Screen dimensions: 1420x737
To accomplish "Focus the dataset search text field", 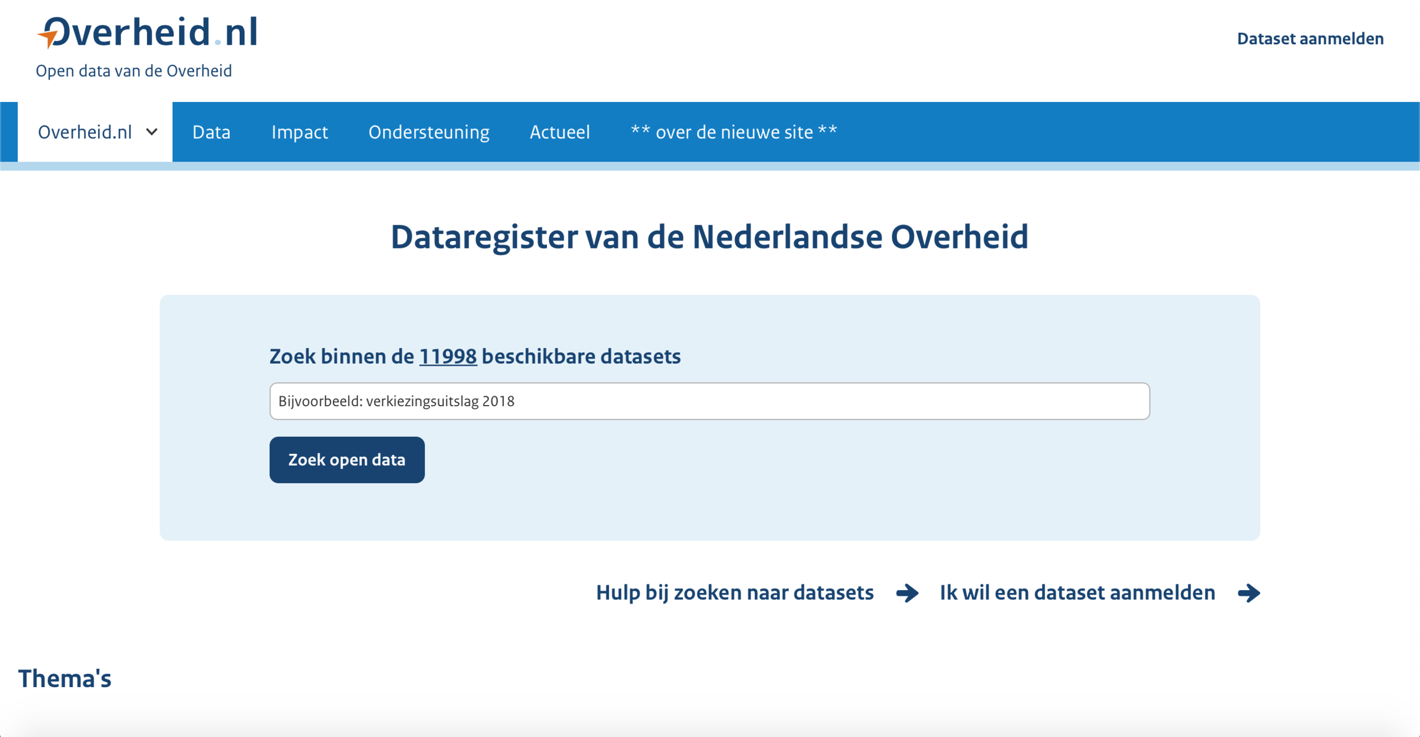I will [x=709, y=401].
